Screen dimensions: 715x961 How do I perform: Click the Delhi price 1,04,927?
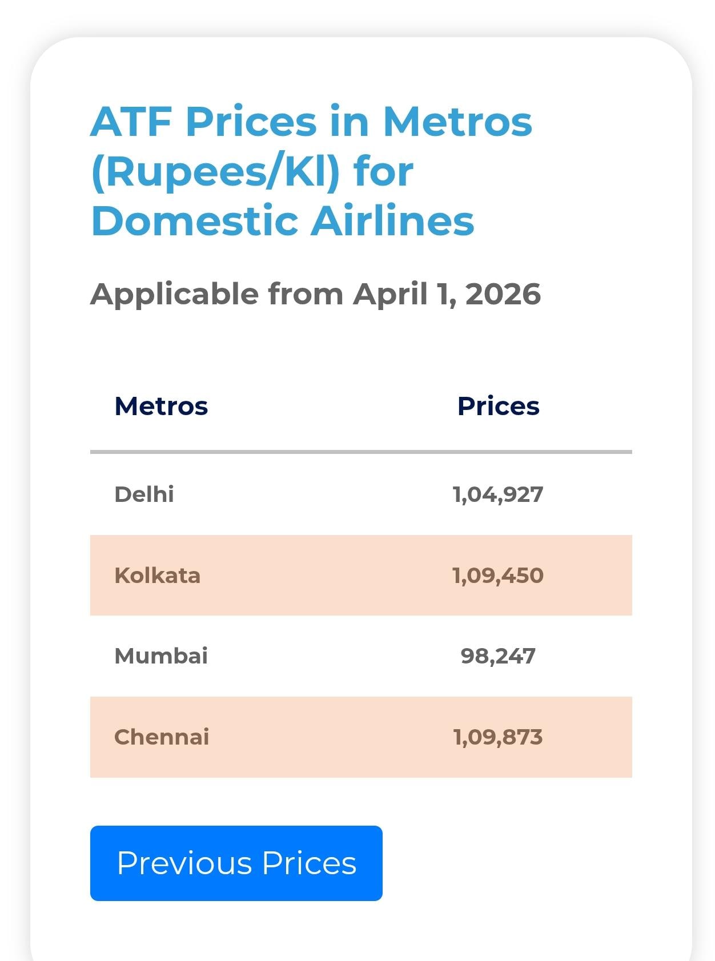click(x=497, y=494)
